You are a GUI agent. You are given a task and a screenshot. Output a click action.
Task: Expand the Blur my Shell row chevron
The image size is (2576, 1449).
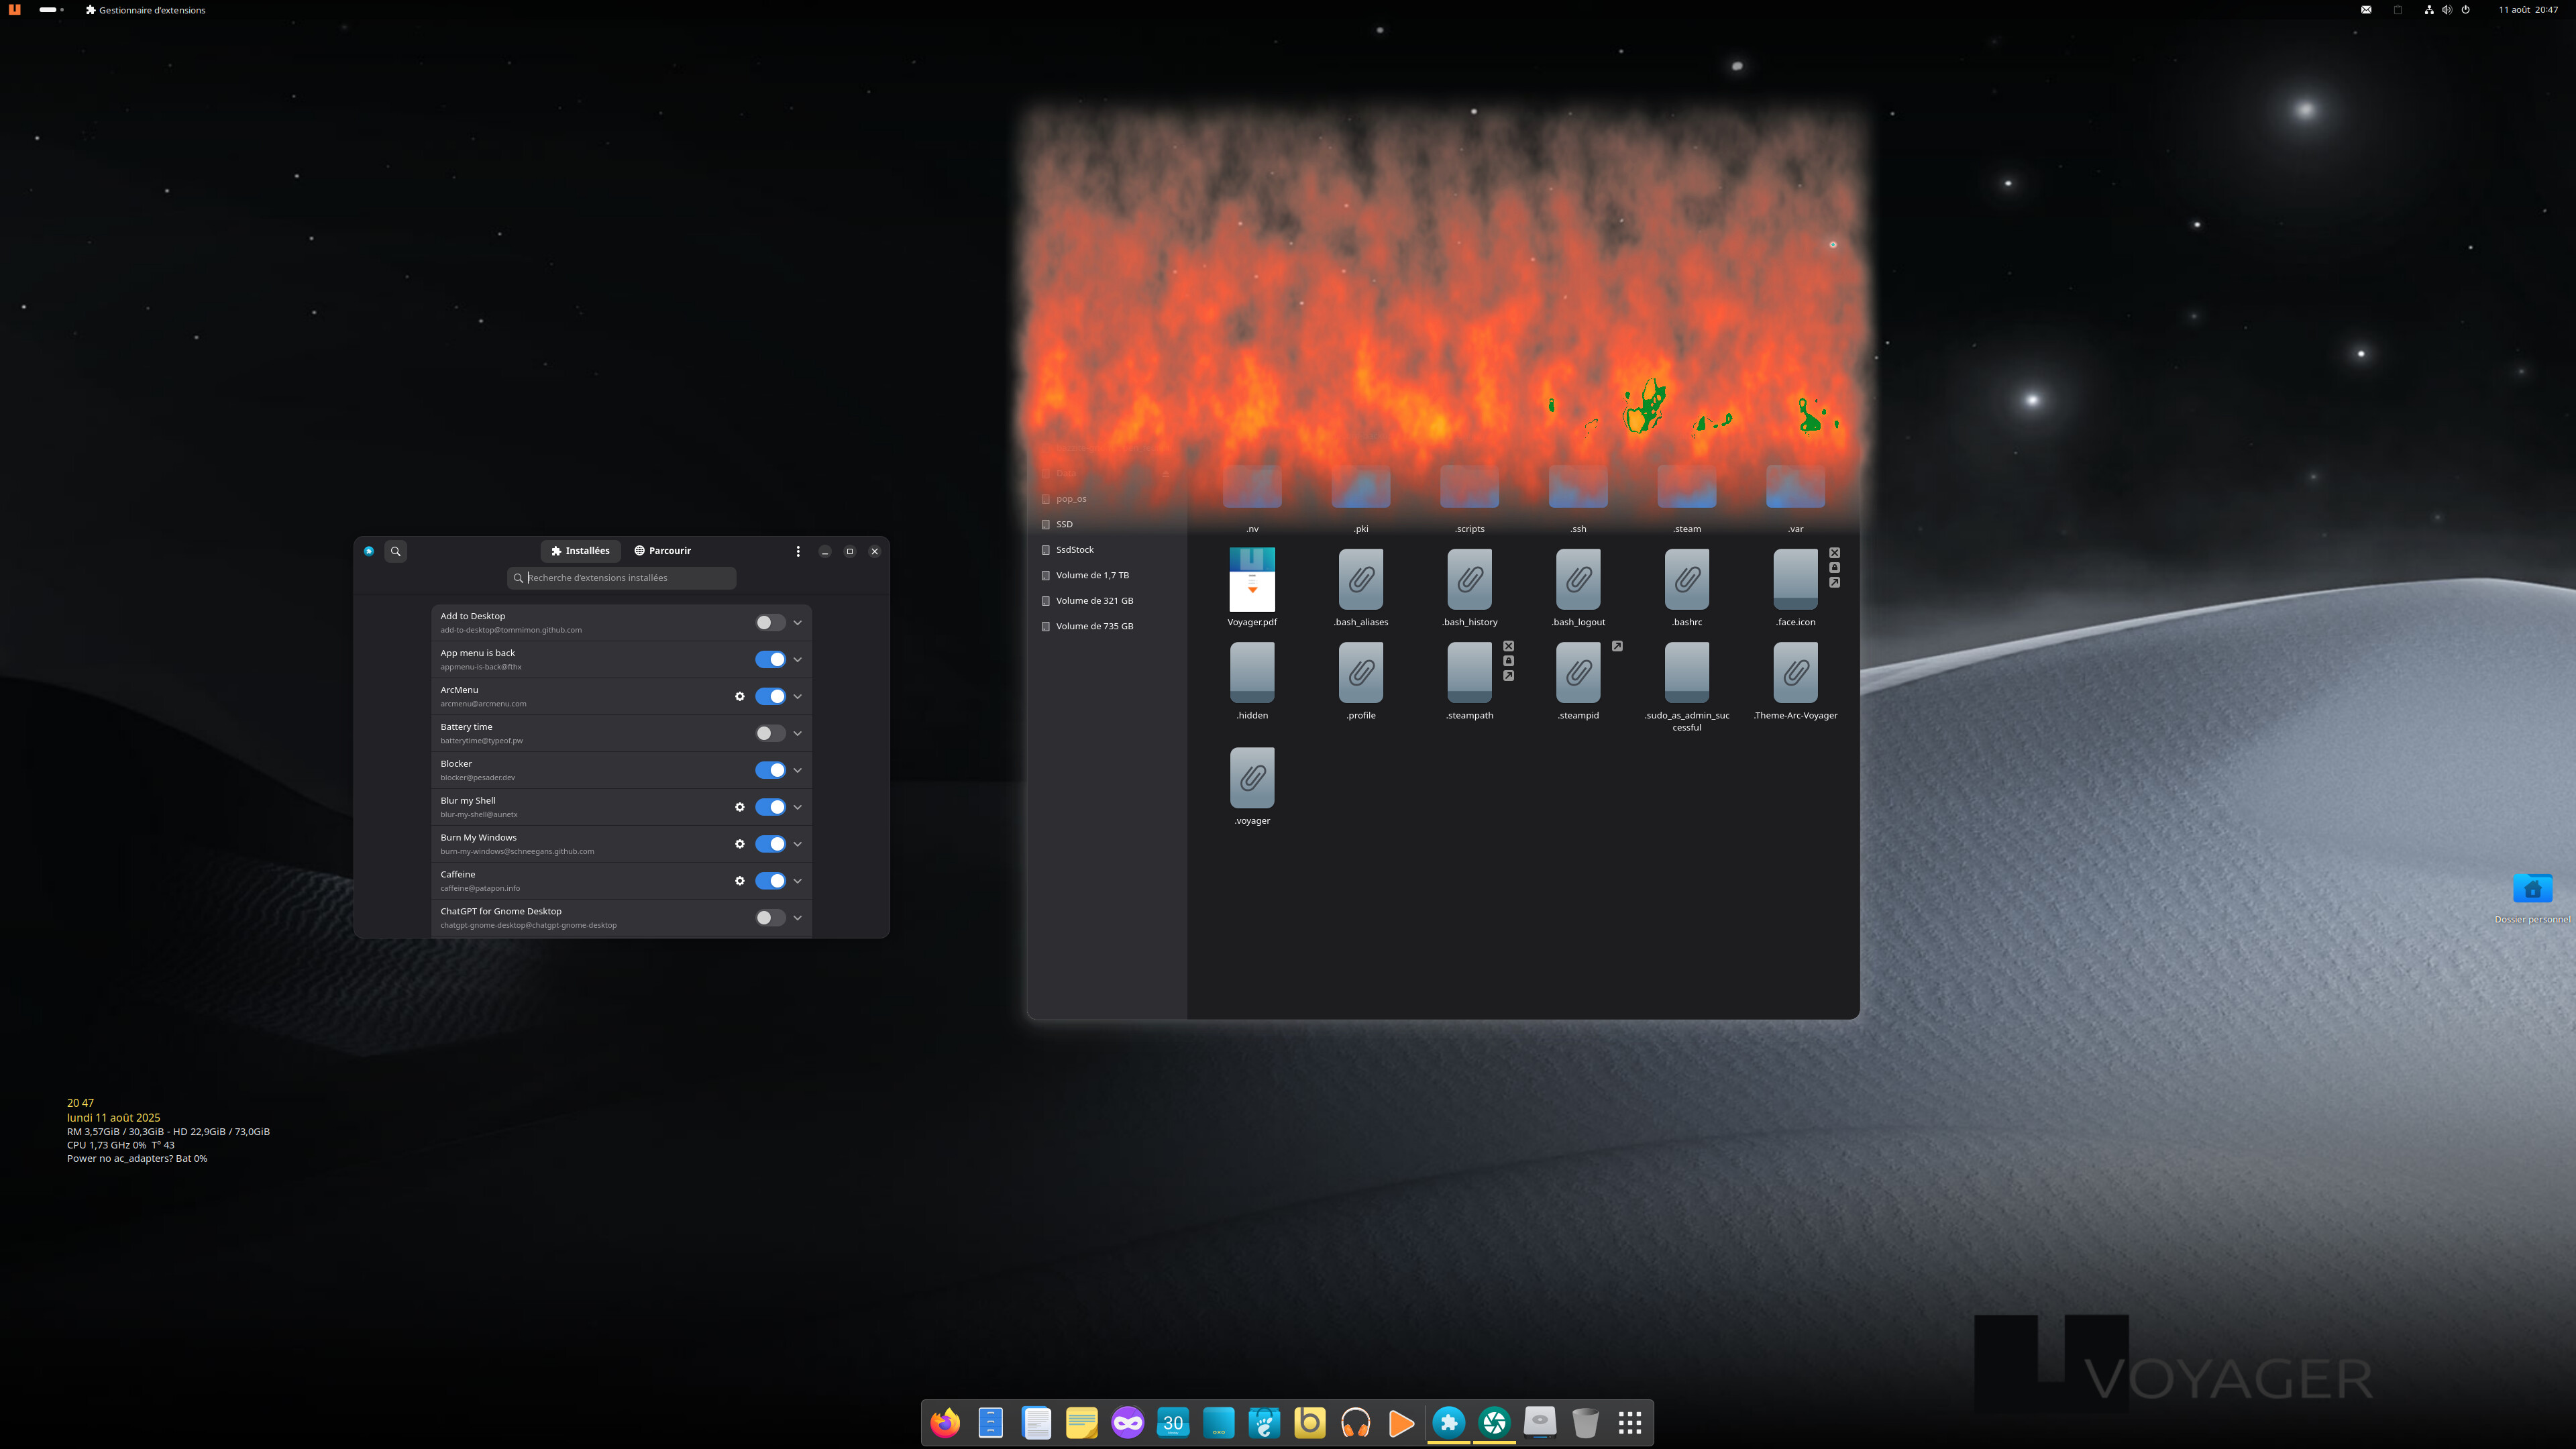798,807
